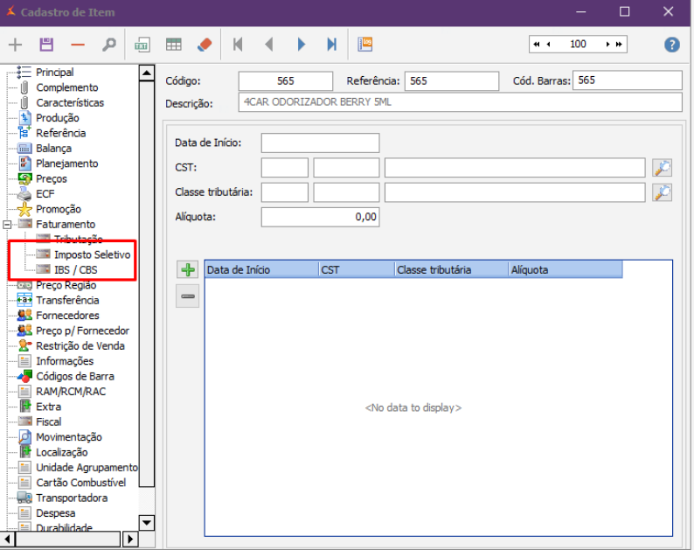Go to the first record
This screenshot has height=550, width=694.
coord(238,45)
